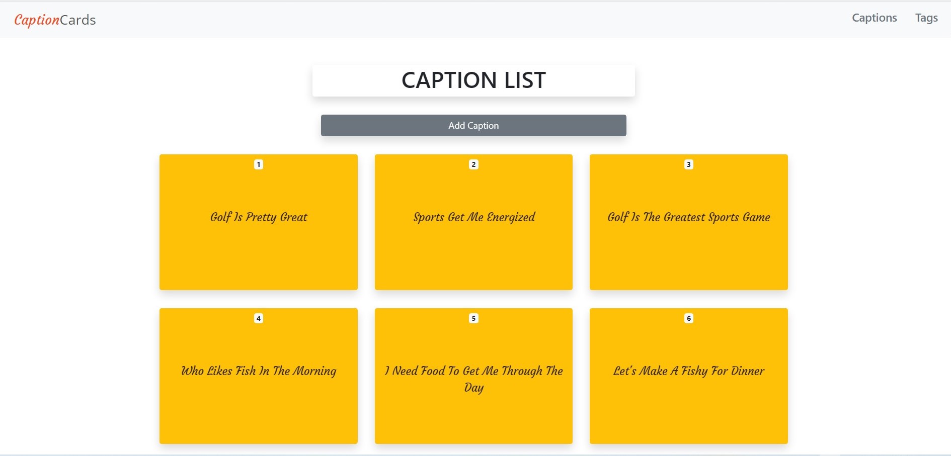Click the badge number on card 3
This screenshot has height=456, width=951.
(x=689, y=164)
